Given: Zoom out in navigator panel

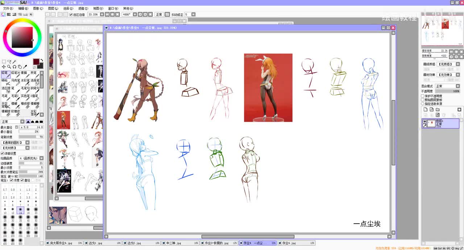Looking at the screenshot, I should tap(451, 52).
